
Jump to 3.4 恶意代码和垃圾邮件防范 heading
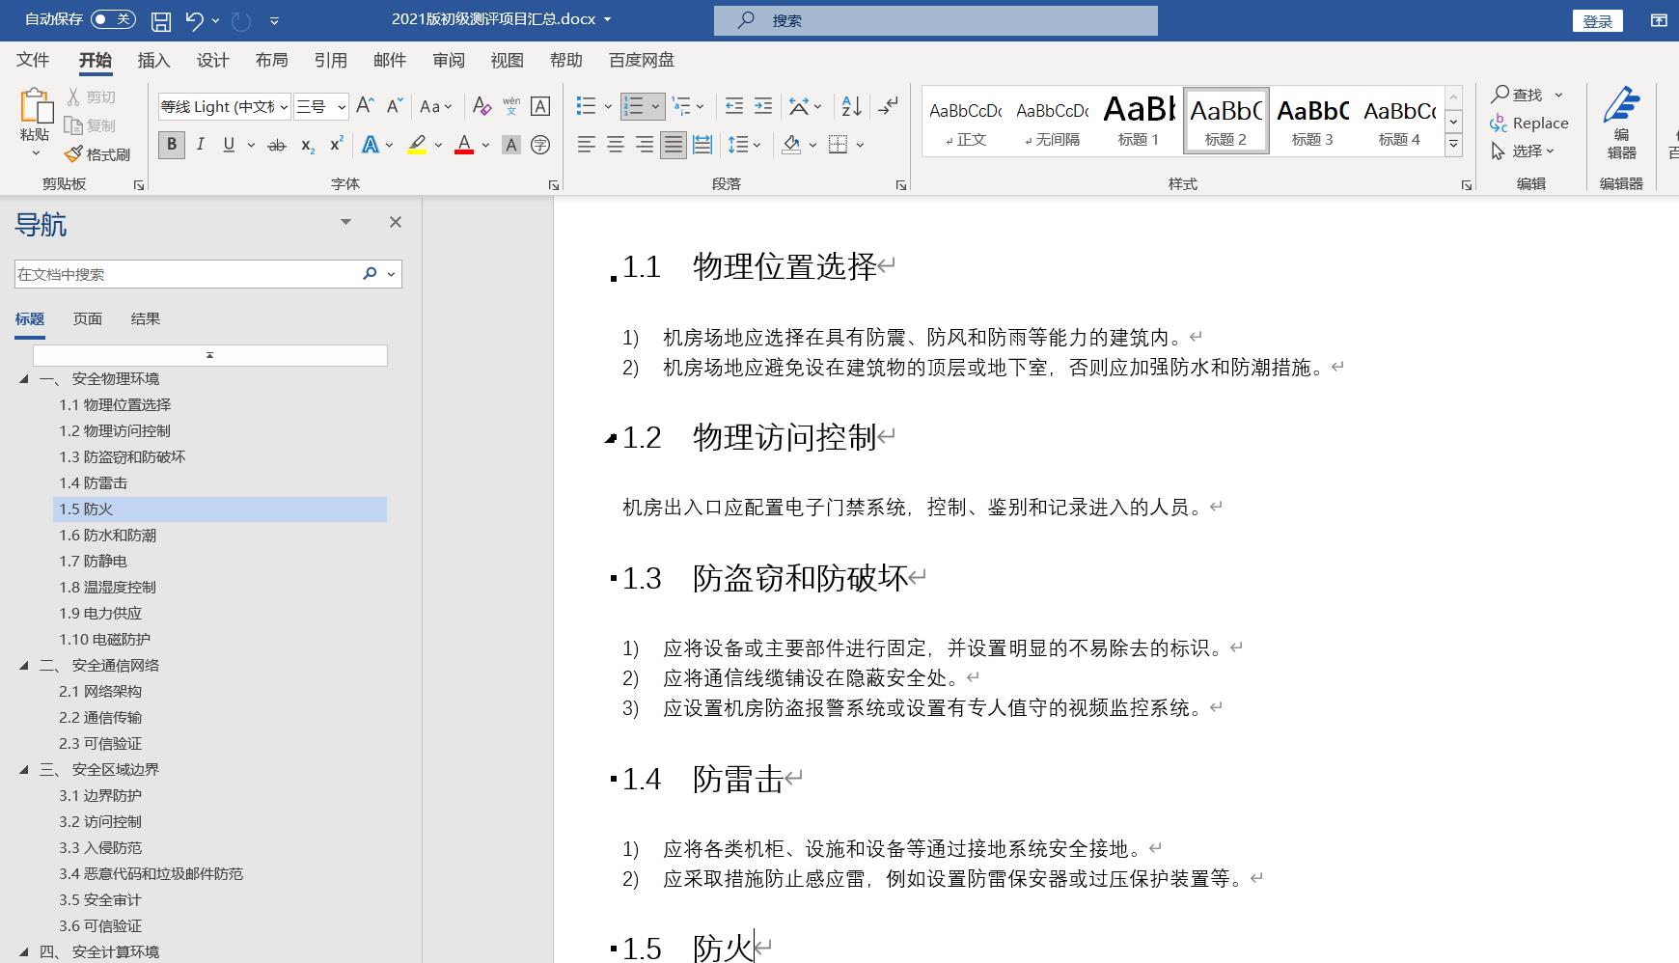pyautogui.click(x=151, y=874)
